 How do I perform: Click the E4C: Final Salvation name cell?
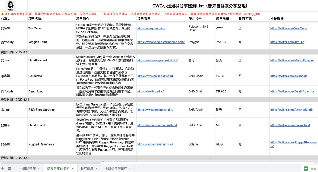click(52, 110)
